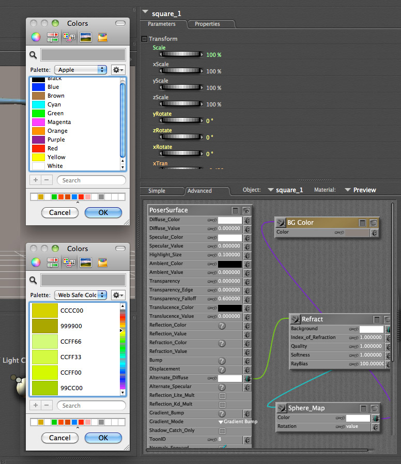Click Cancel in the upper Colors window
This screenshot has width=401, height=464.
point(60,212)
